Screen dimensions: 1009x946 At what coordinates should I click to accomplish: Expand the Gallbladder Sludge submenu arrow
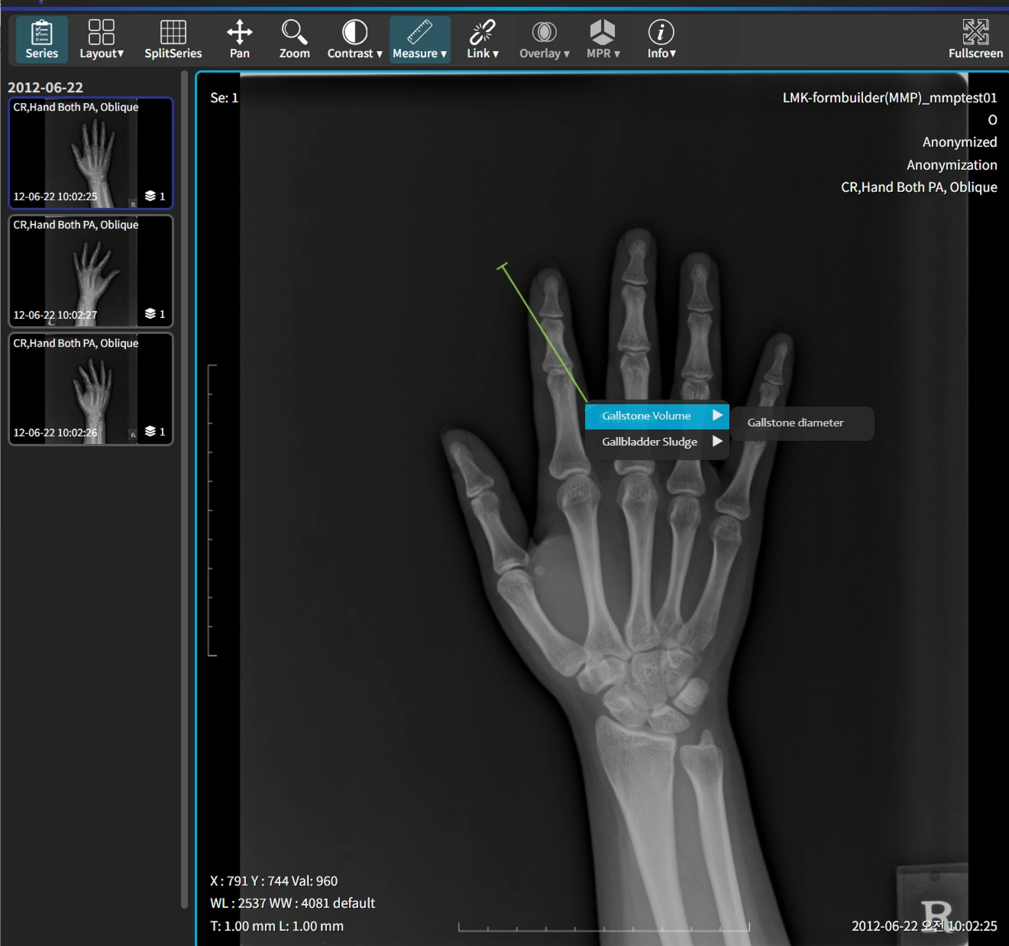pyautogui.click(x=717, y=441)
